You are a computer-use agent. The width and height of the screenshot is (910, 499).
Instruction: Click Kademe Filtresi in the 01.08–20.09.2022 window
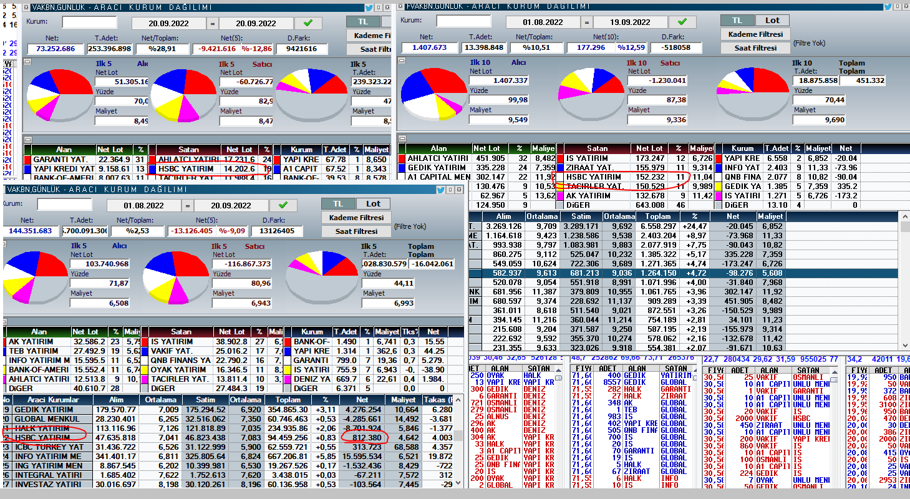click(356, 217)
